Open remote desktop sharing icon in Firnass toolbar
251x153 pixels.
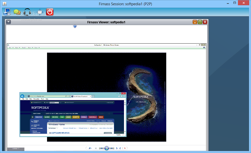pos(7,12)
